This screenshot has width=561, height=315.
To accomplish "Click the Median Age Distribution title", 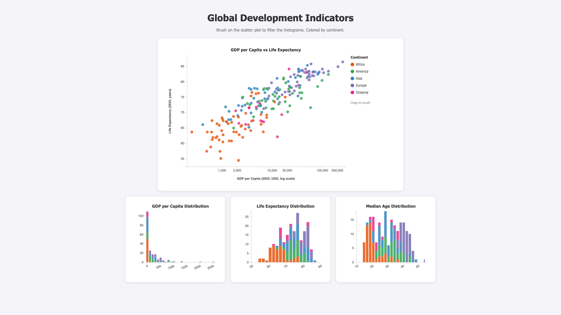I will click(x=391, y=206).
